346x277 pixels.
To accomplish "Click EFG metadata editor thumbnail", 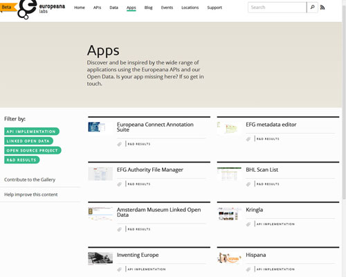I will (x=229, y=128).
